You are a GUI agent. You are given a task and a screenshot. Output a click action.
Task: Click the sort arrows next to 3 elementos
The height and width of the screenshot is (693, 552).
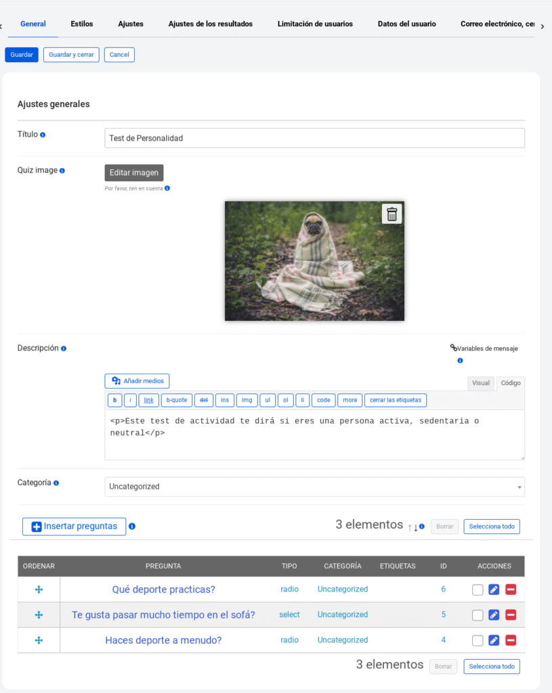coord(412,527)
